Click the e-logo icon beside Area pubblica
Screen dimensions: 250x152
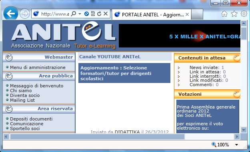pyautogui.click(x=9, y=76)
